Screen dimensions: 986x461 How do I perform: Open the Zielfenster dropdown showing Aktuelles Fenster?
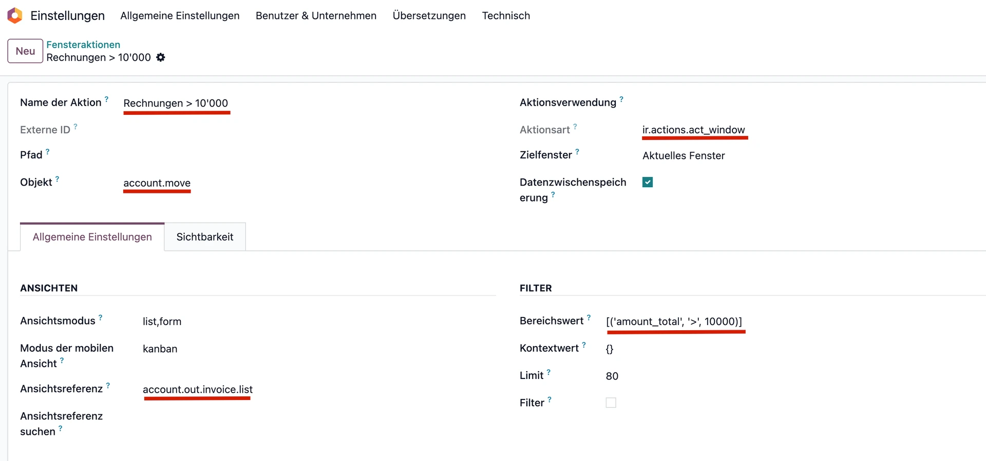click(x=684, y=155)
